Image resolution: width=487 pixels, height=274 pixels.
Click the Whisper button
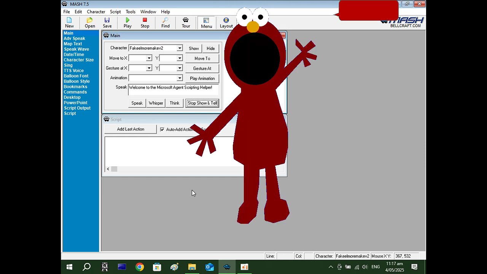pos(156,103)
